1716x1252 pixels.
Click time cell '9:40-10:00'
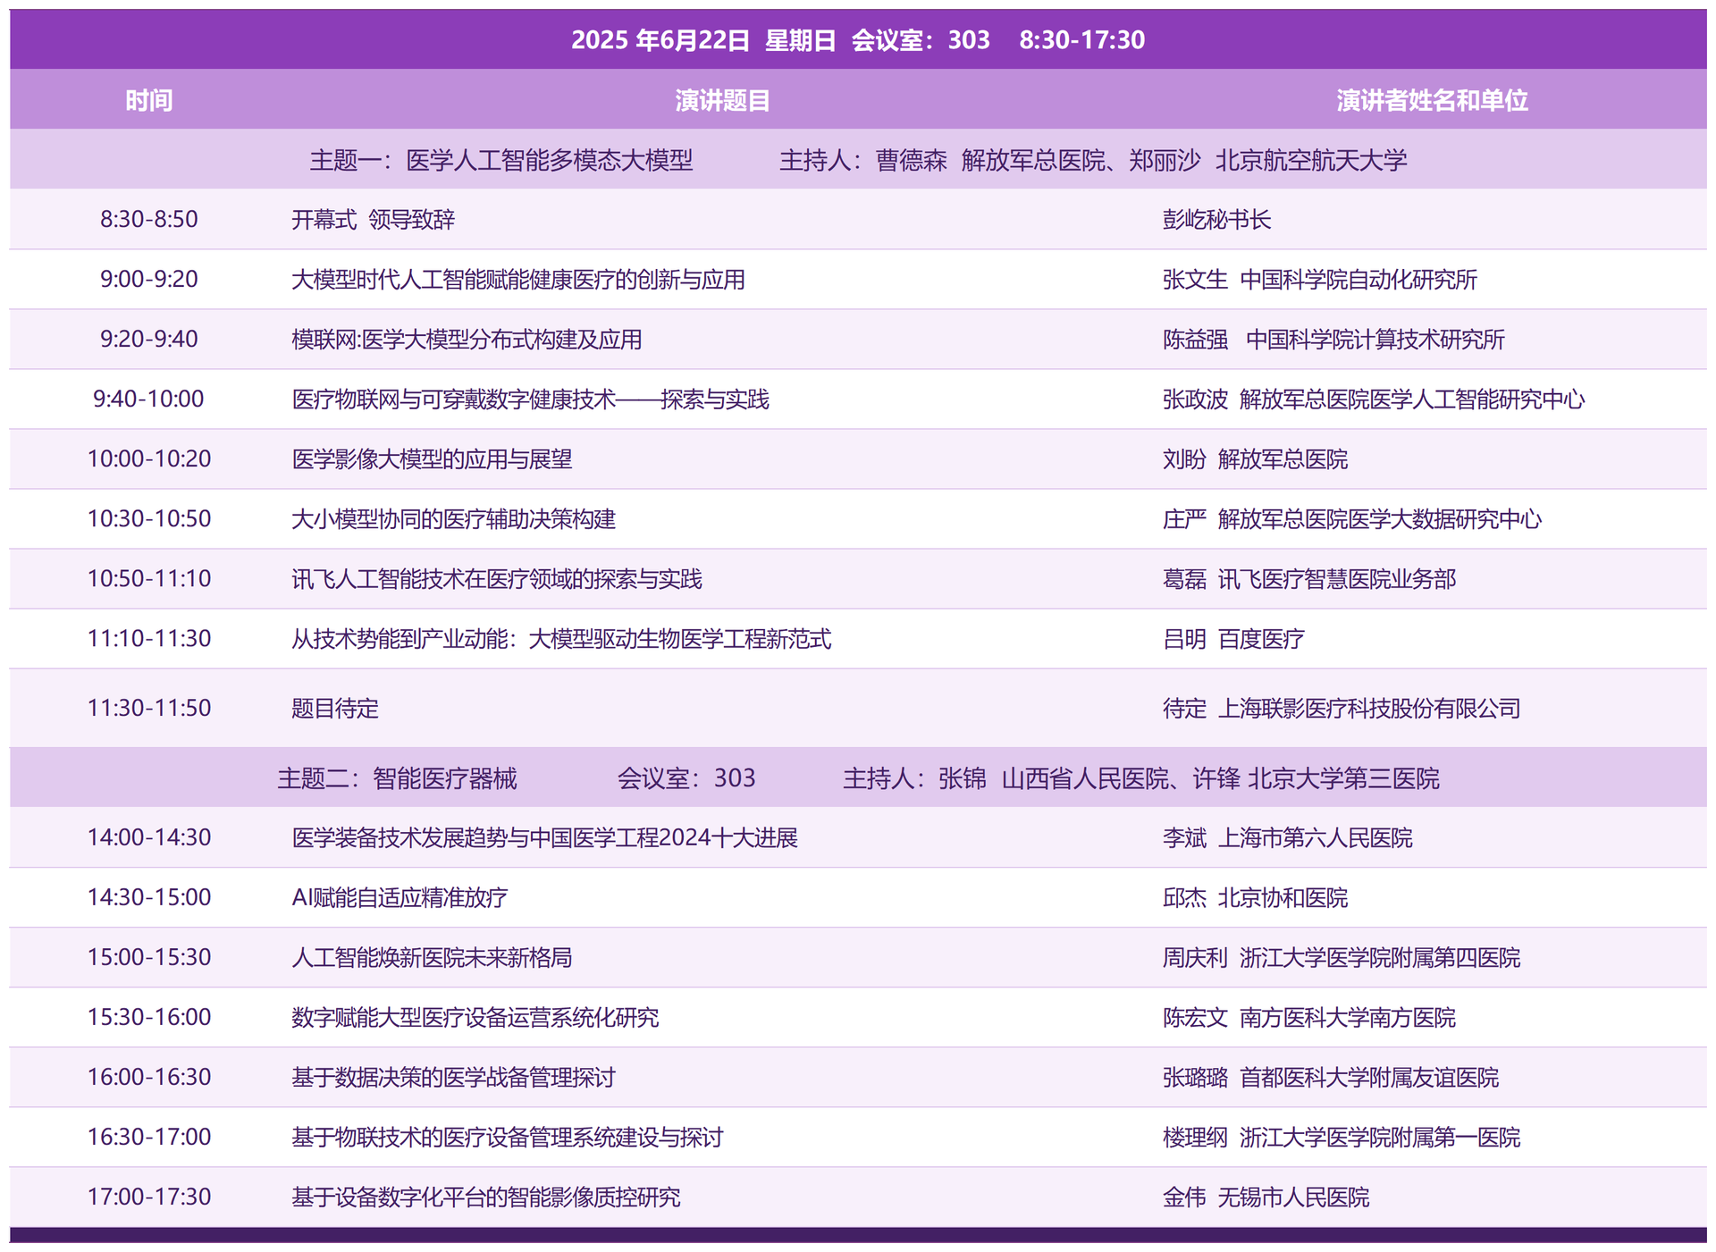(148, 399)
